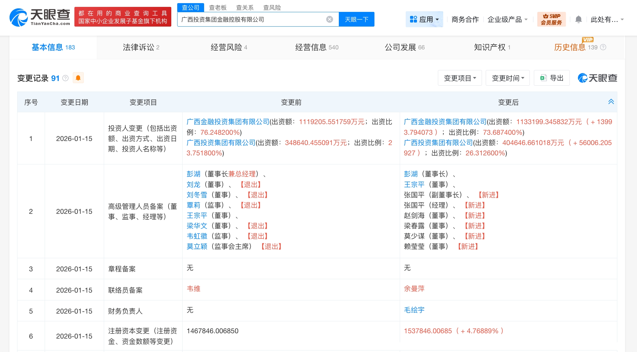
Task: Open the 应用 dropdown menu
Action: 424,19
